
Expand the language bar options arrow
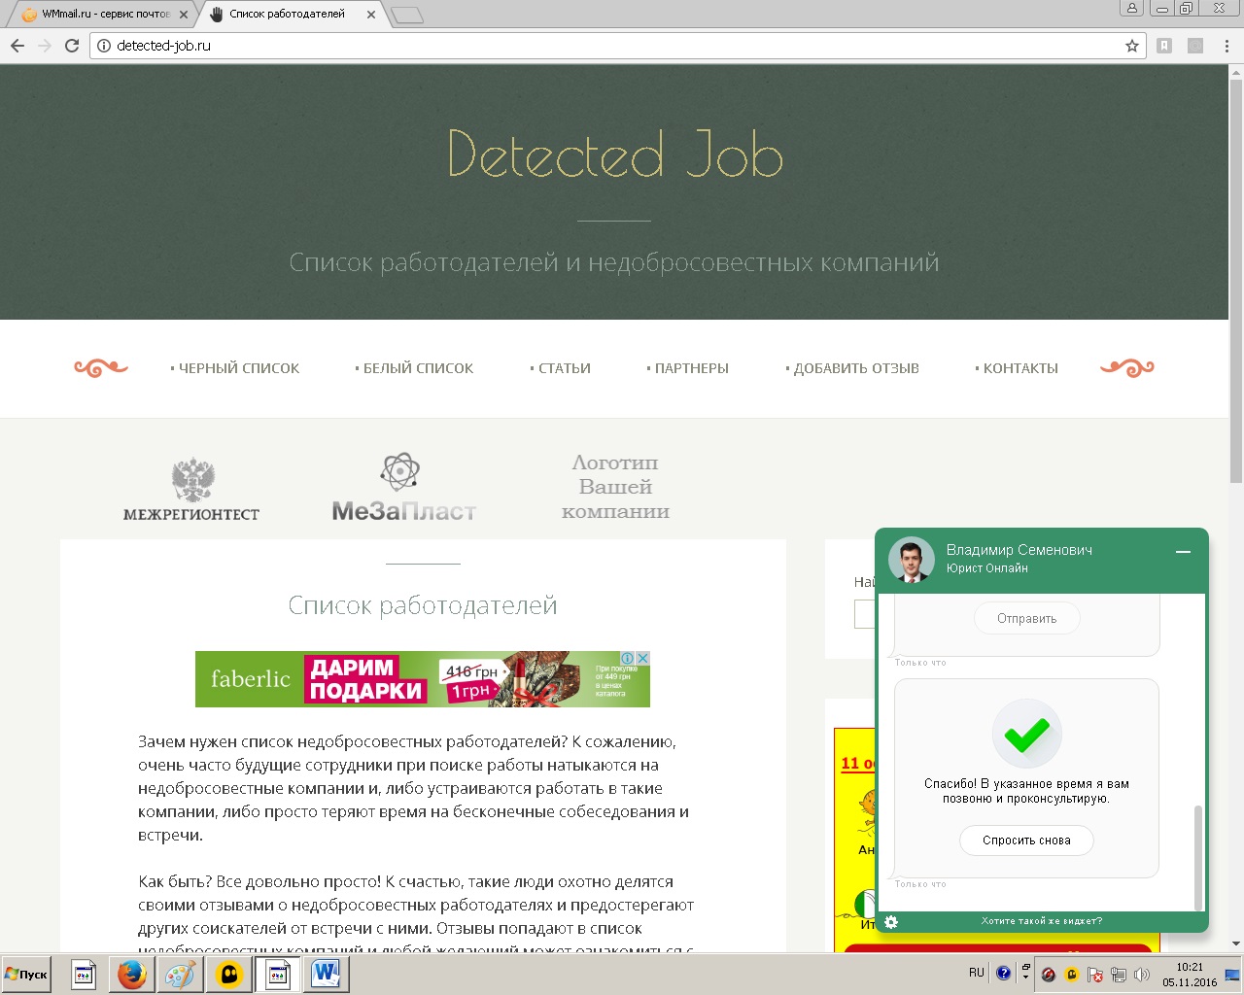tap(1026, 978)
